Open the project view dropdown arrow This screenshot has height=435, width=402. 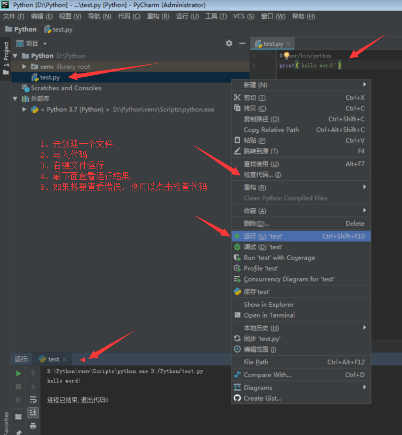pyautogui.click(x=45, y=43)
